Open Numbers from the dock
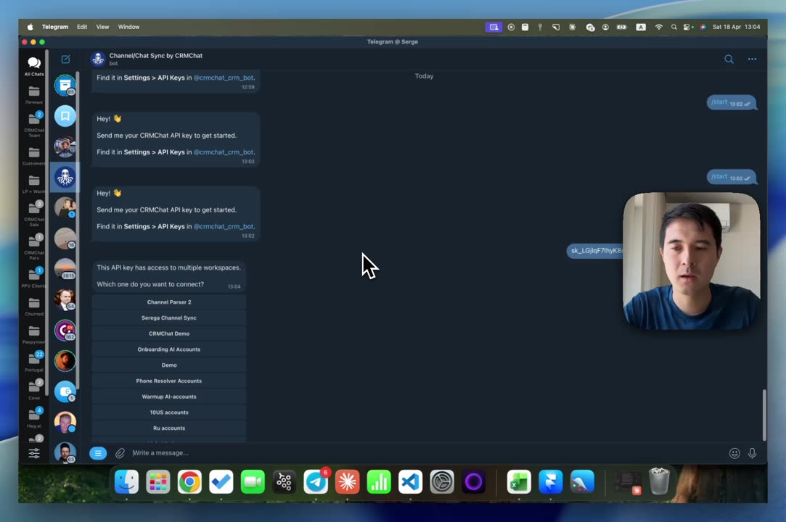This screenshot has width=786, height=522. tap(379, 482)
